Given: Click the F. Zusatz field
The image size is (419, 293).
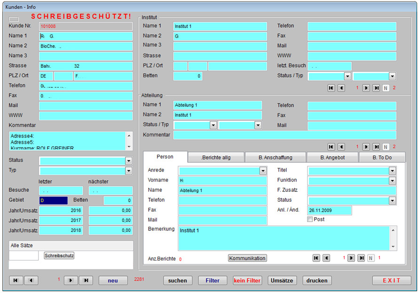Looking at the screenshot, I should (x=352, y=190).
